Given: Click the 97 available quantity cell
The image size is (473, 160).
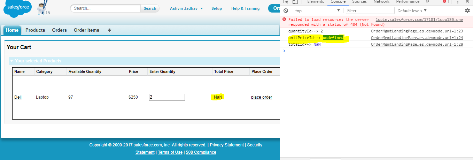Looking at the screenshot, I should (x=71, y=97).
